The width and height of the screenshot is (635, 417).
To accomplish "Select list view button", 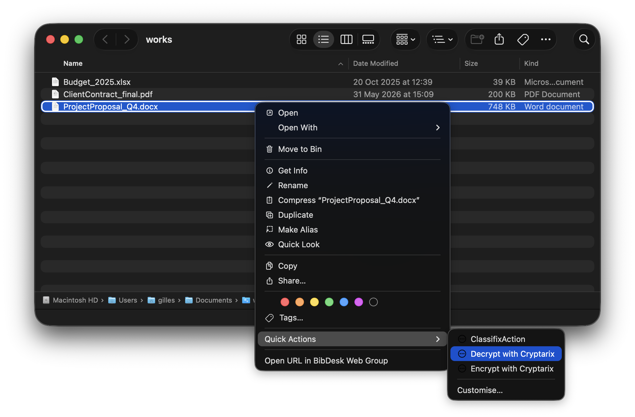I will tap(323, 39).
